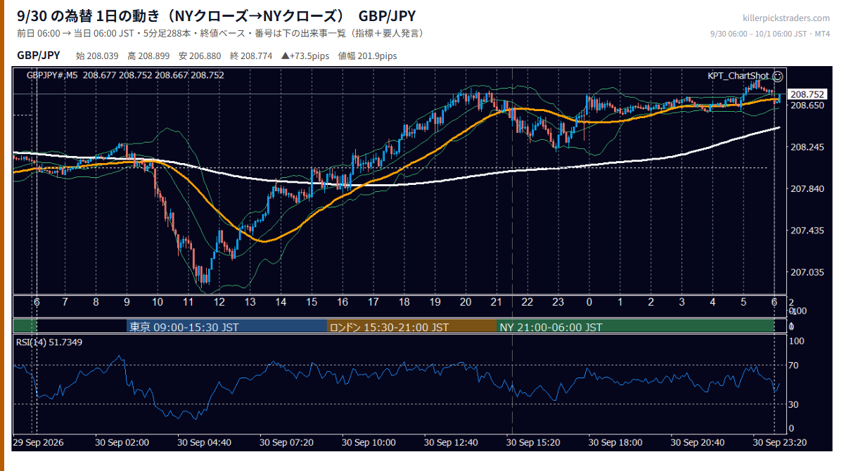
Task: Click hour label 23 on the hour axis
Action: pyautogui.click(x=558, y=302)
